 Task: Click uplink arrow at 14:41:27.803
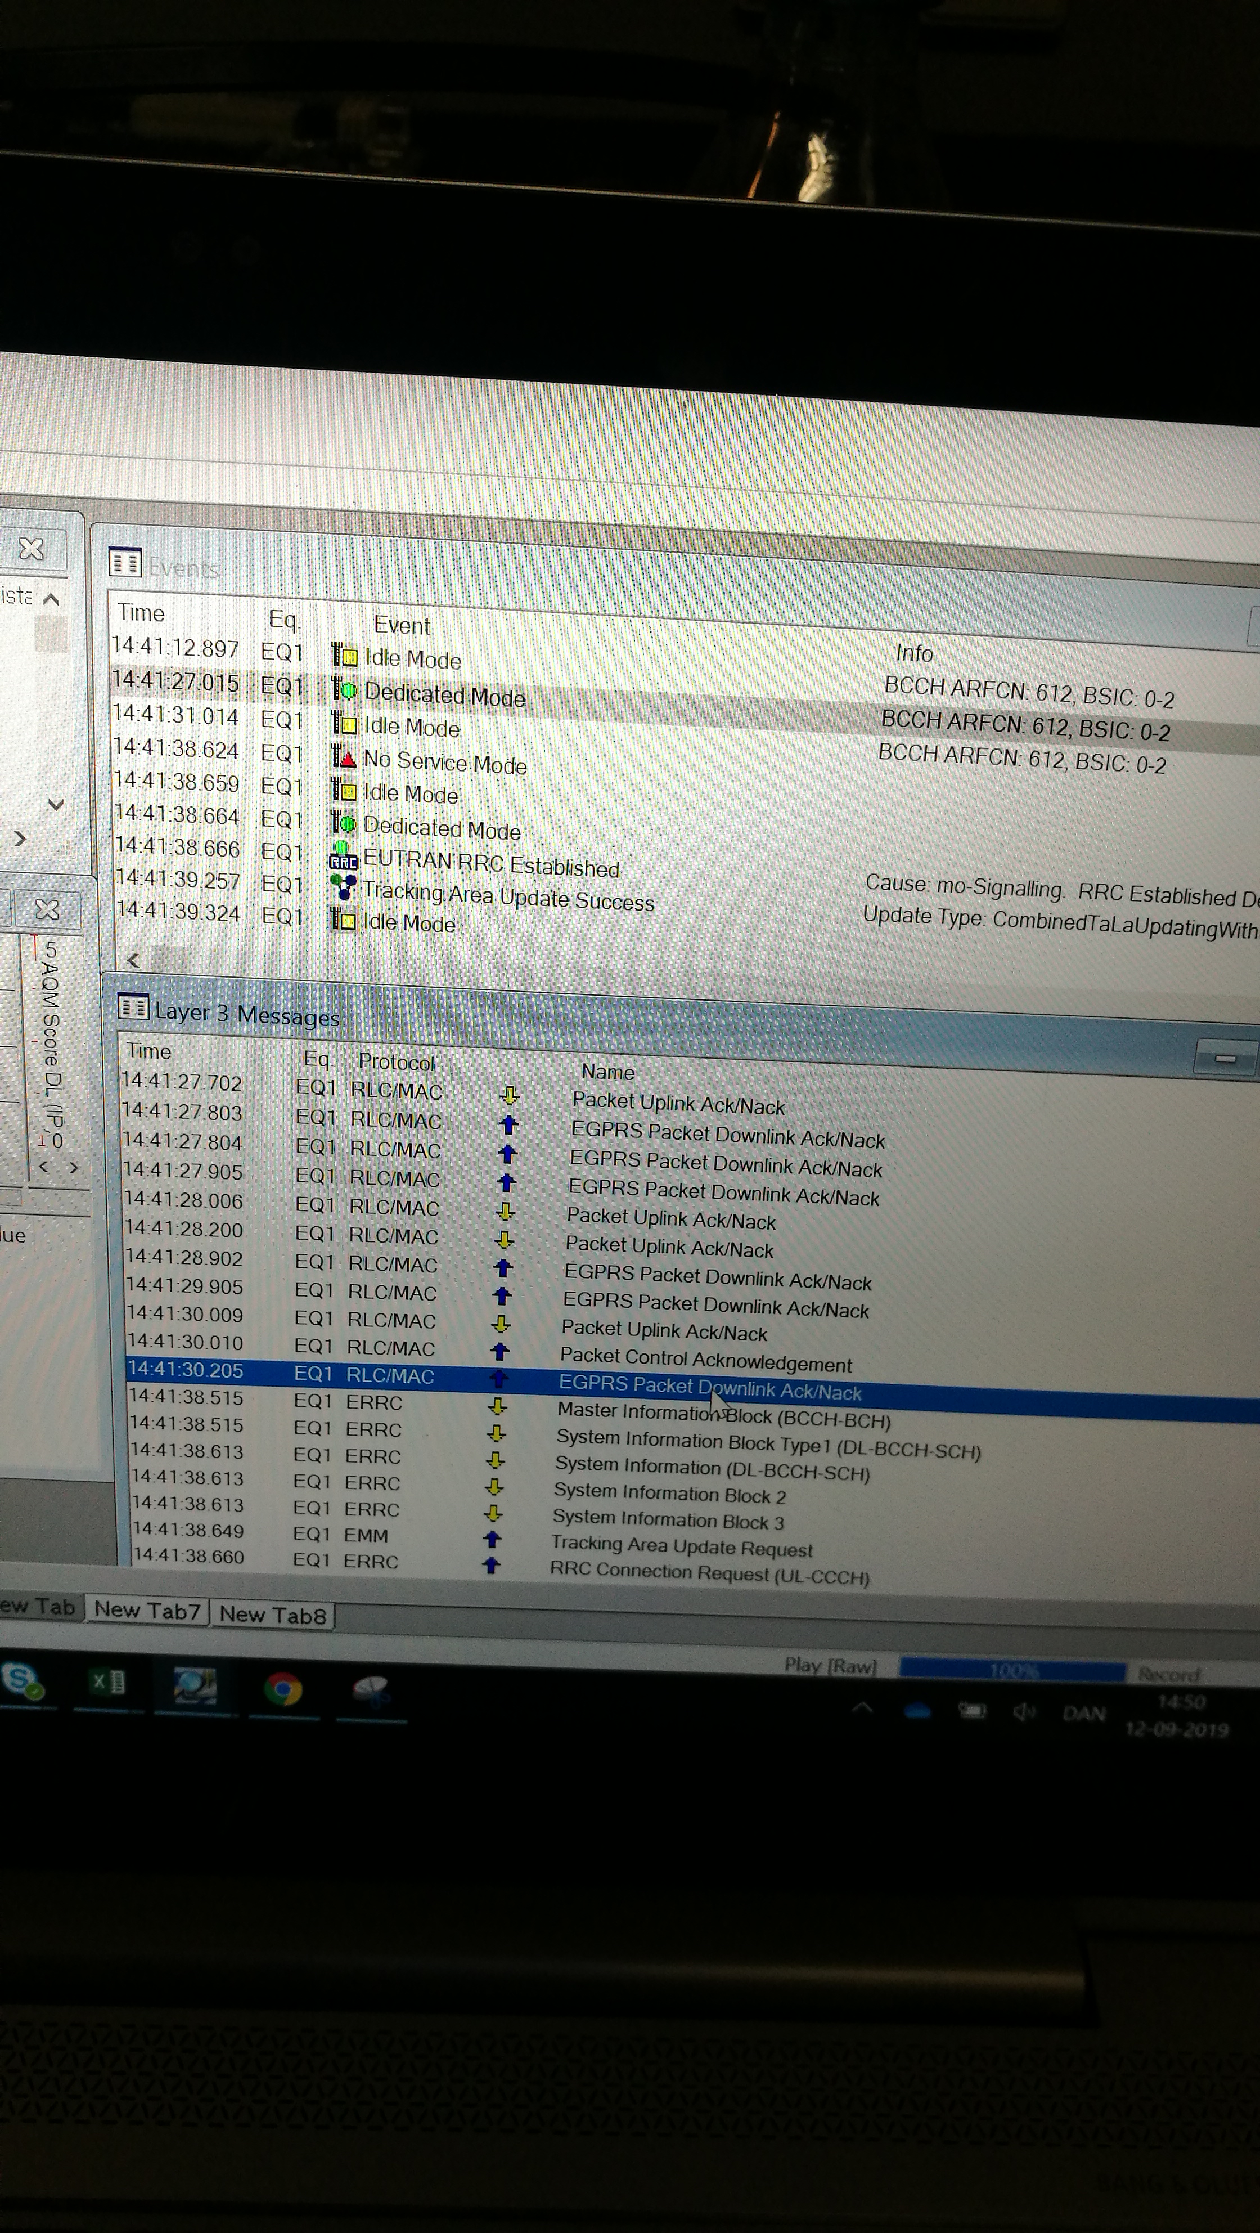click(x=510, y=1124)
